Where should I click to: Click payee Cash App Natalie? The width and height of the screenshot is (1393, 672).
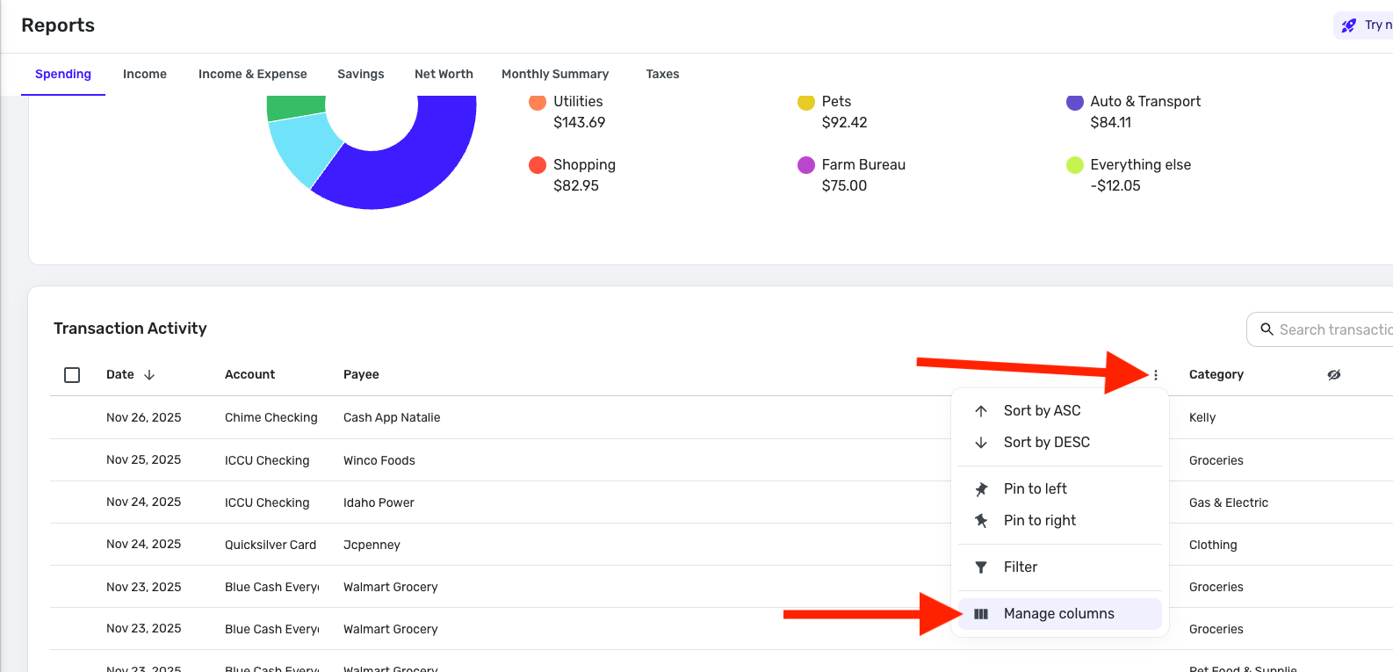pos(392,418)
